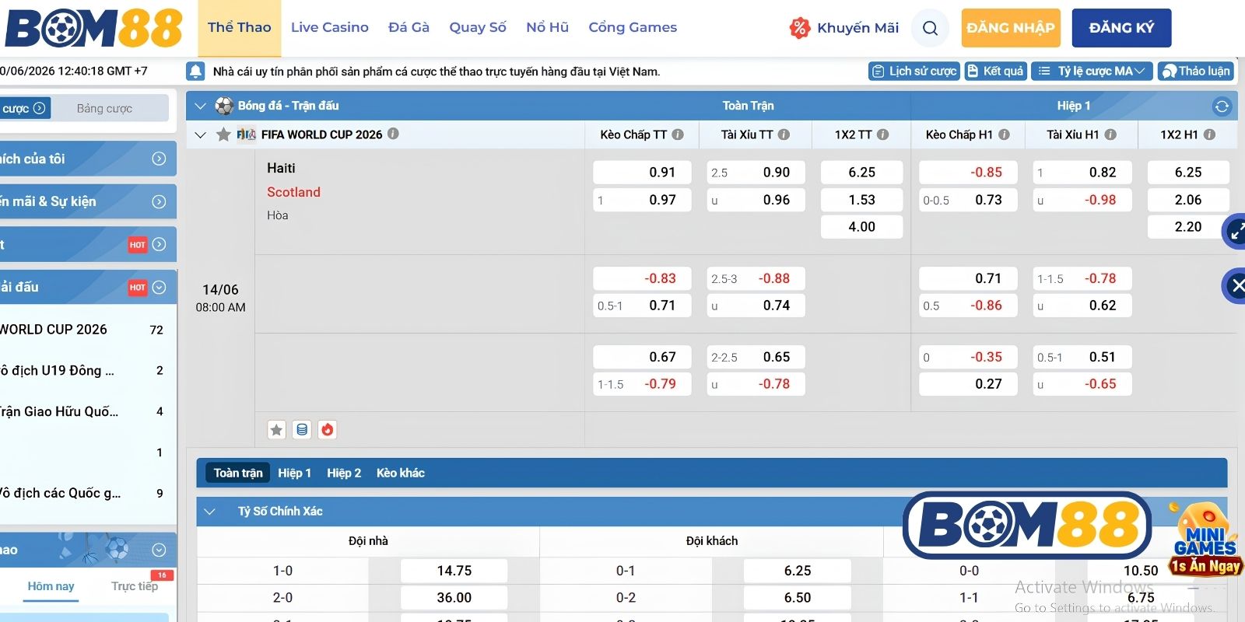Viewport: 1245px width, 622px height.
Task: Collapse the Tỷ Số Chính Xác section
Action: (x=209, y=512)
